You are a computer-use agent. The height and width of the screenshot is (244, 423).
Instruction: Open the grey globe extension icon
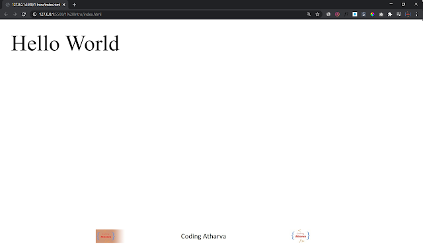(328, 15)
